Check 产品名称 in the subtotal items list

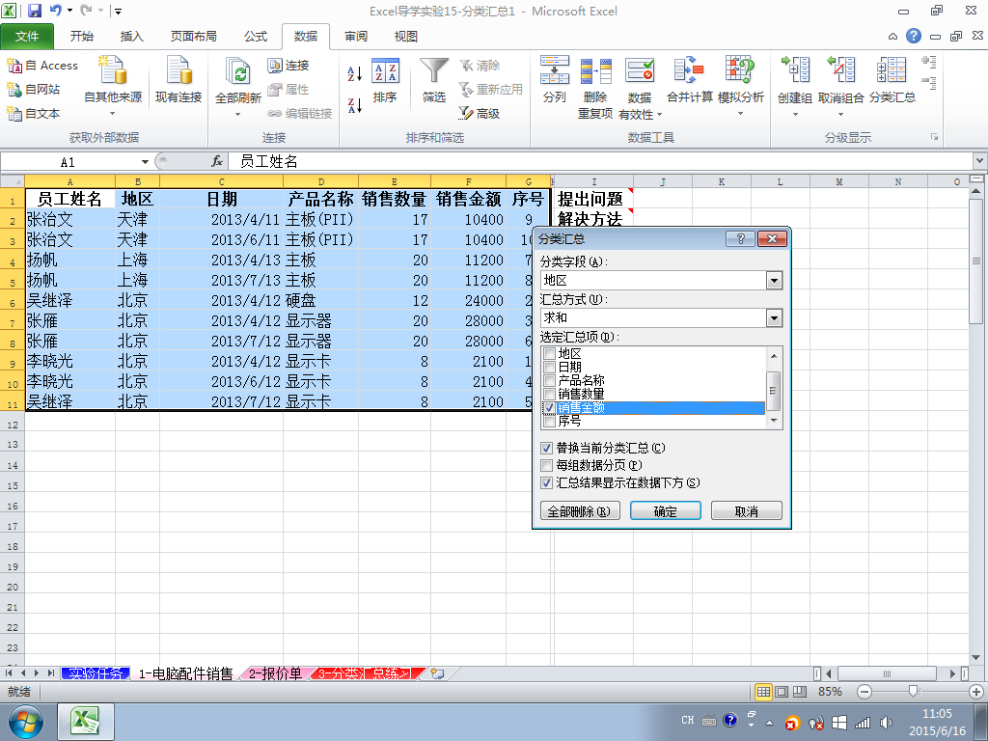549,380
